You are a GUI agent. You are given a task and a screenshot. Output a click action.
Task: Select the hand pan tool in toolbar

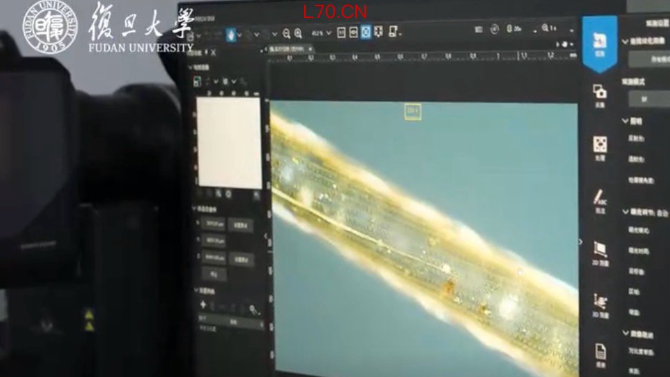231,34
